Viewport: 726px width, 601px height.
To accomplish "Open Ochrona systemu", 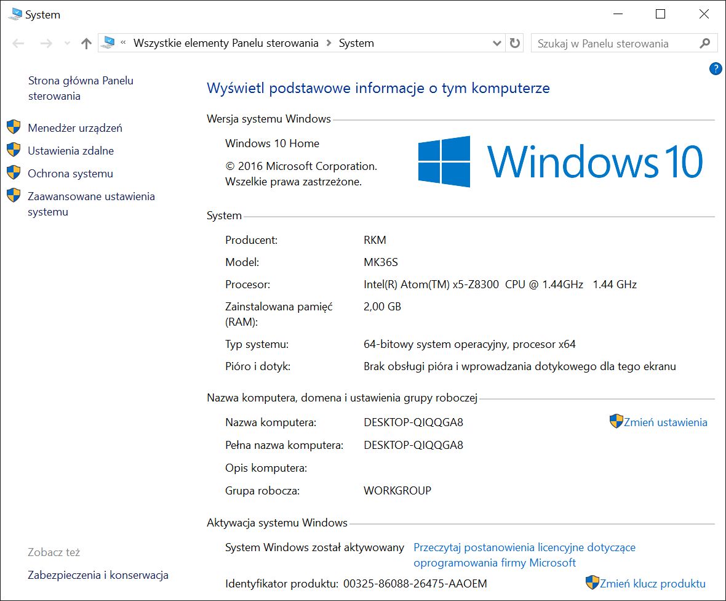I will 70,173.
